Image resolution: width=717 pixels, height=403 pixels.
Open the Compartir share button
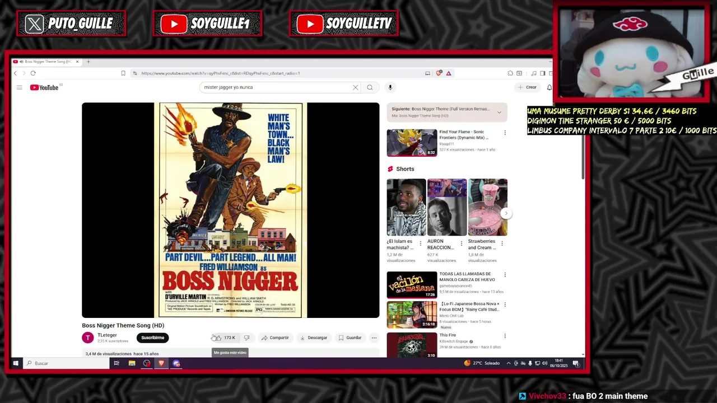point(275,338)
